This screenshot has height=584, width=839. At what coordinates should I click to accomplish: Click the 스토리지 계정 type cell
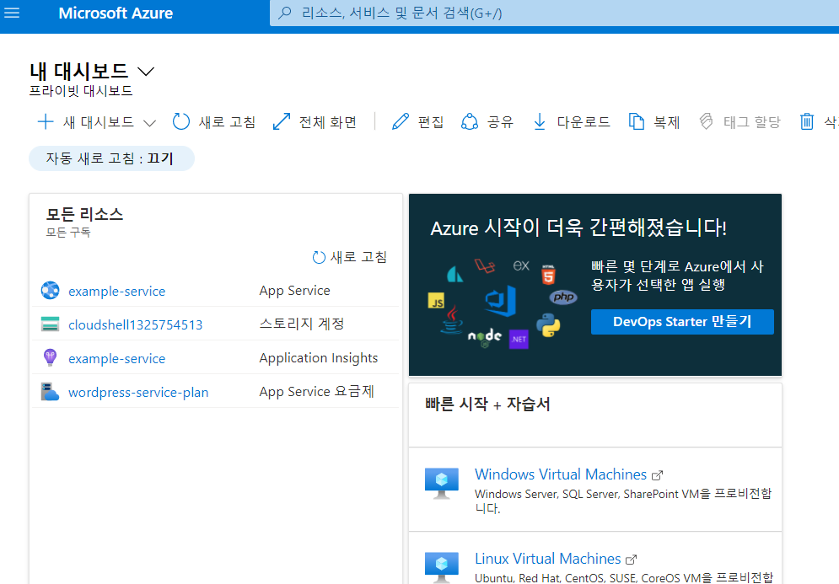pyautogui.click(x=302, y=324)
